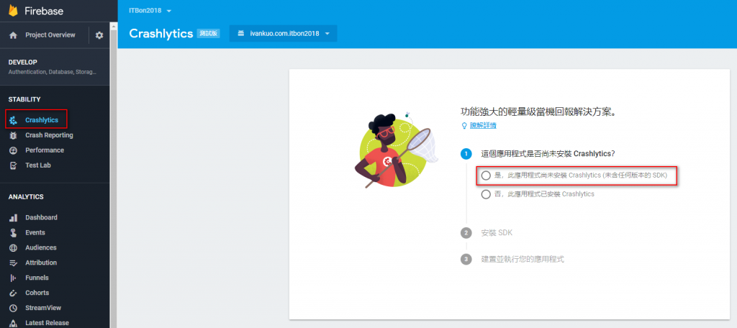737x328 pixels.
Task: Click the Attribution icon
Action: 13,263
